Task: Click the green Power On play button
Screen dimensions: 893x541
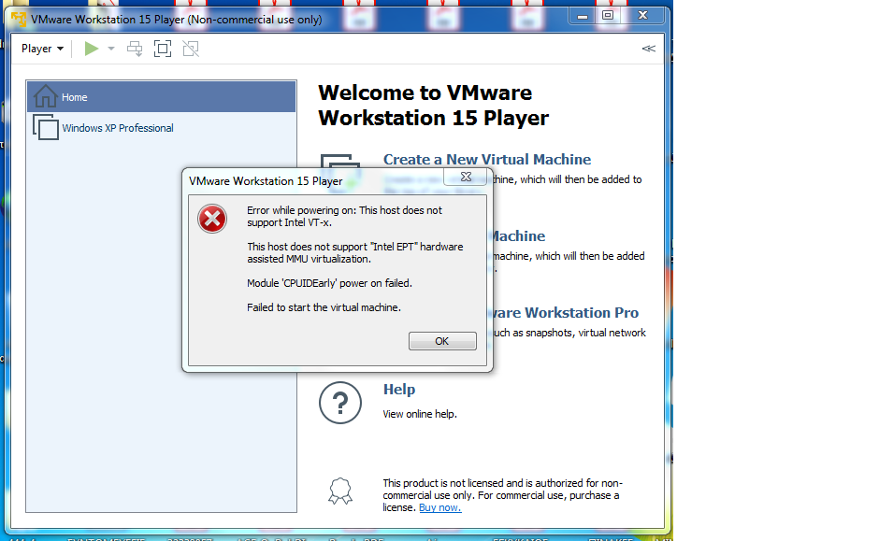Action: [91, 49]
